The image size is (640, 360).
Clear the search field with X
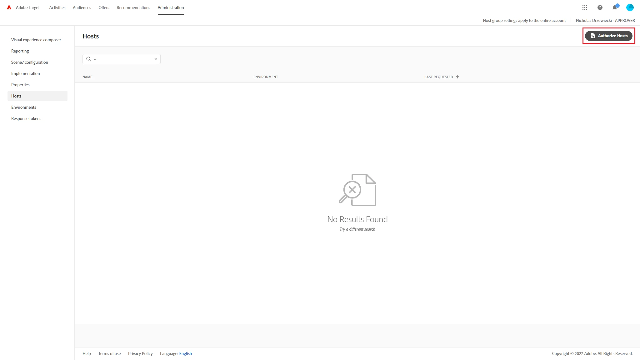point(156,59)
